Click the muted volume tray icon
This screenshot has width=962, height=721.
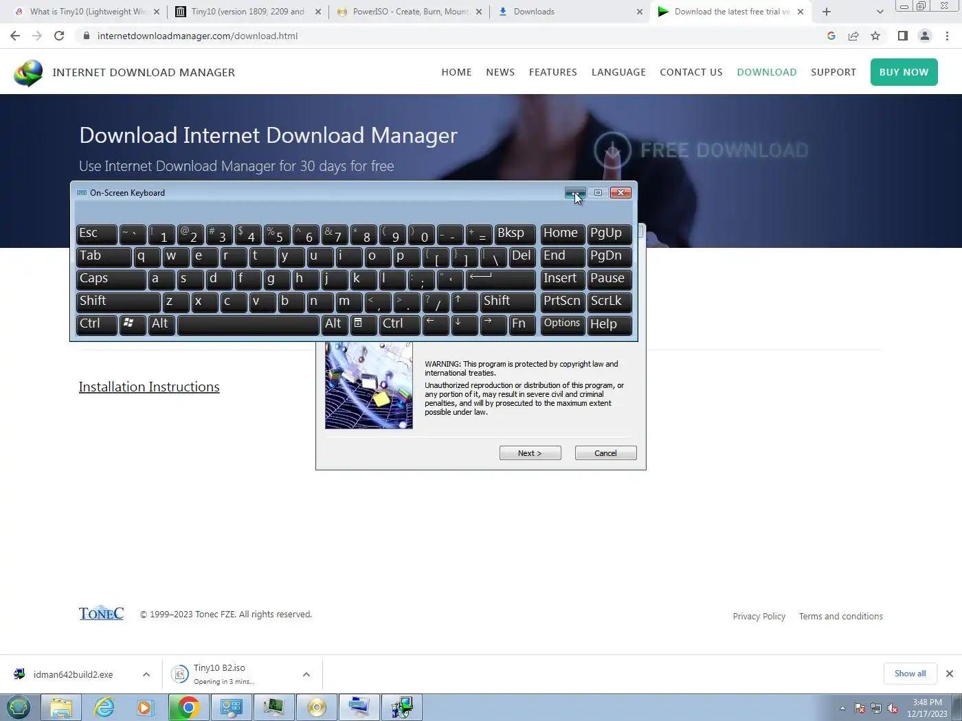coord(893,708)
